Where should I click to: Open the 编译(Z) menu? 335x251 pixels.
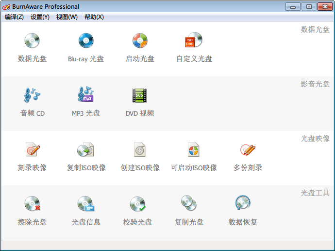pos(14,17)
